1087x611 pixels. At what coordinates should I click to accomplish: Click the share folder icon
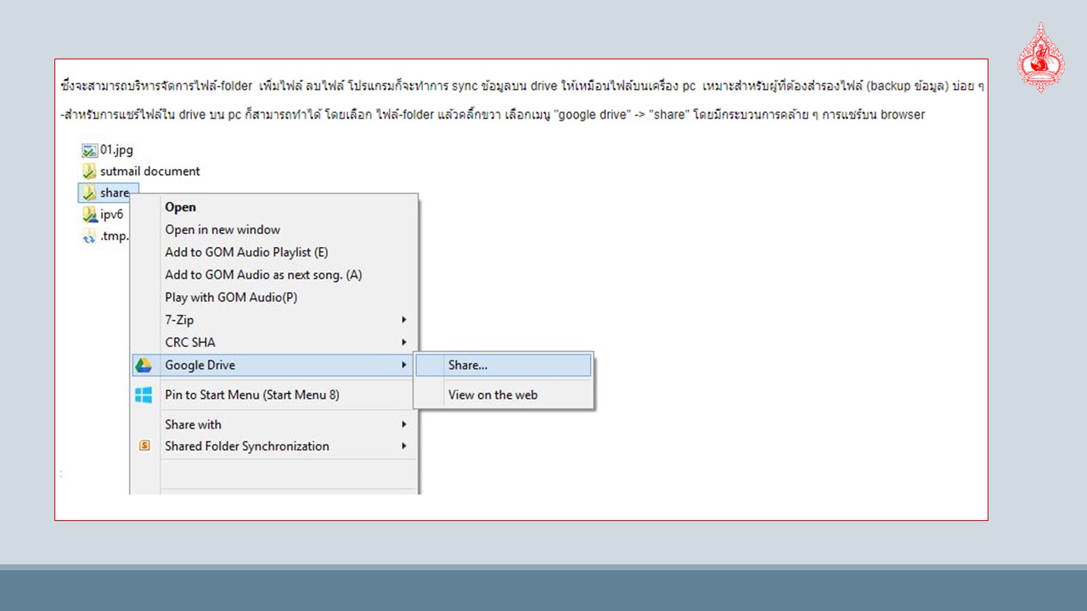point(89,193)
